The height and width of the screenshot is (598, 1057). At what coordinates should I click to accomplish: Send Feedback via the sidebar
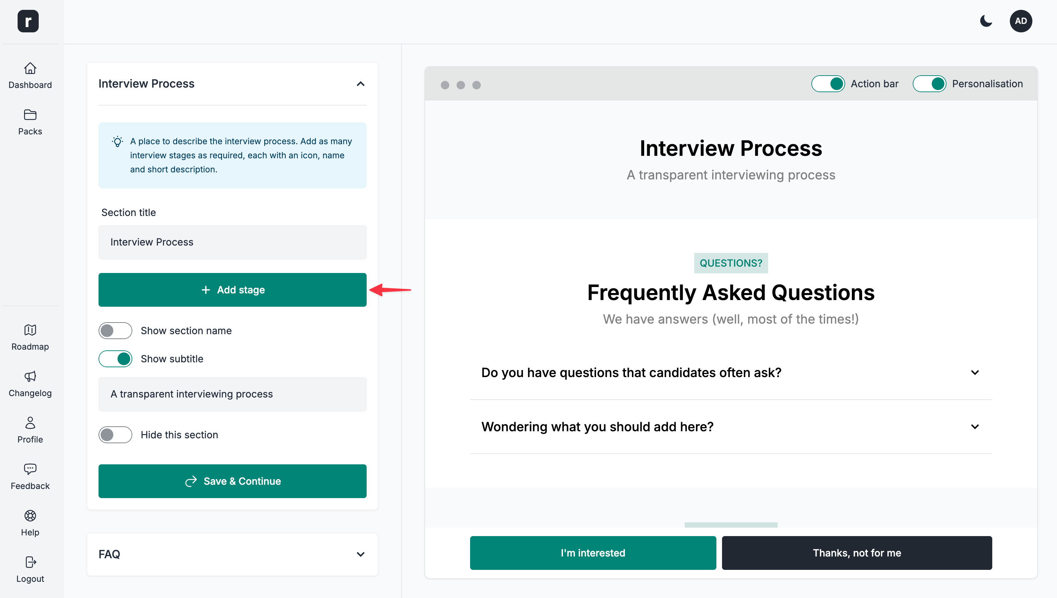coord(30,476)
